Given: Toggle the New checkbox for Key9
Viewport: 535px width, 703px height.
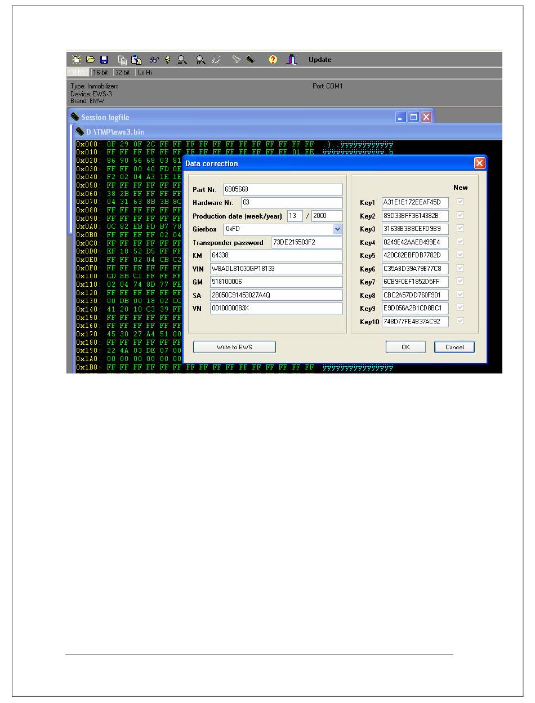Looking at the screenshot, I should [460, 308].
